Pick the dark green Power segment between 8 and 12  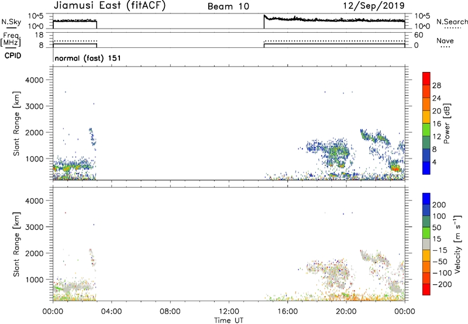(426, 143)
